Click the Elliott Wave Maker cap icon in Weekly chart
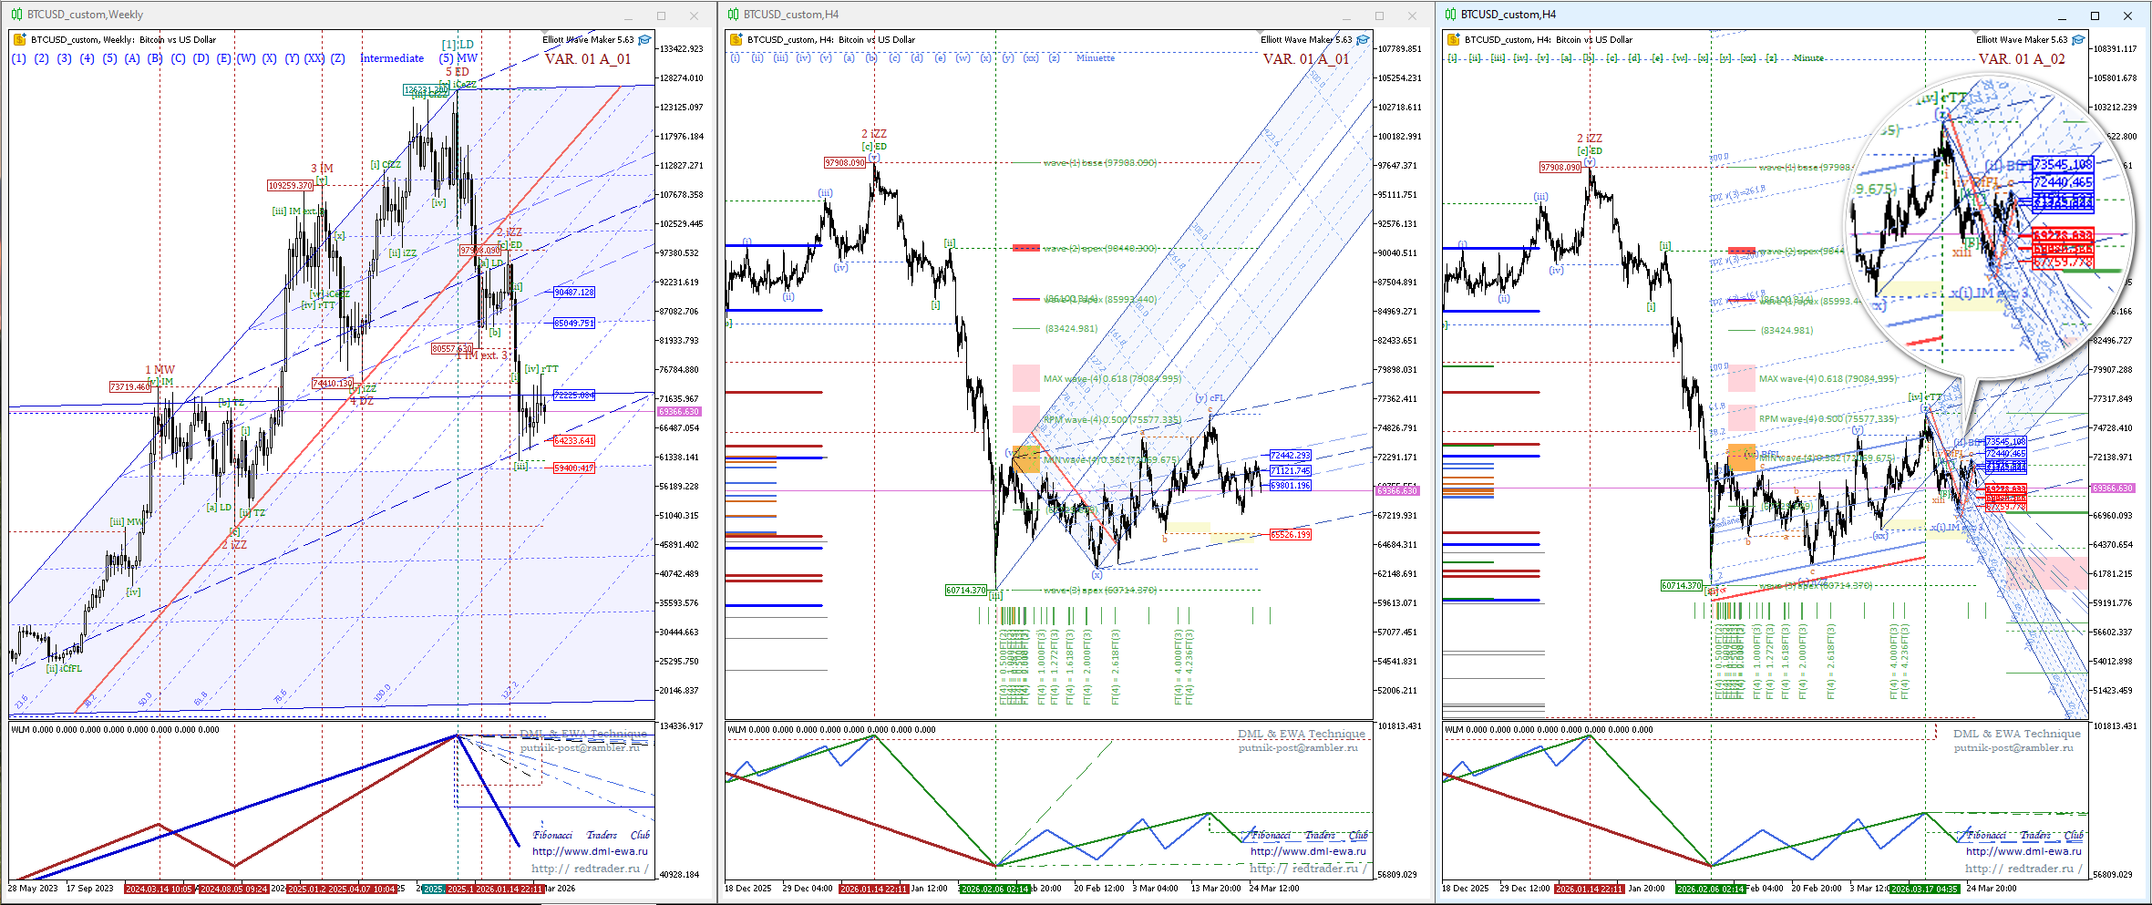The image size is (2152, 905). click(x=644, y=40)
